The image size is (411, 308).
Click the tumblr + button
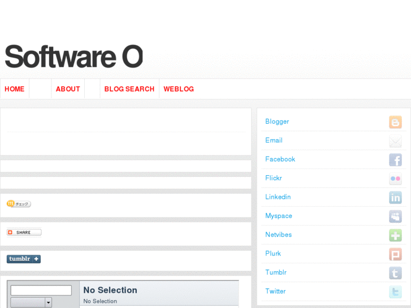coord(24,259)
